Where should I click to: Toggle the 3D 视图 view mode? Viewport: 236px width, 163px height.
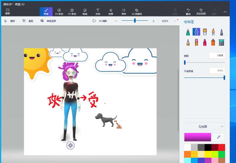(100, 21)
